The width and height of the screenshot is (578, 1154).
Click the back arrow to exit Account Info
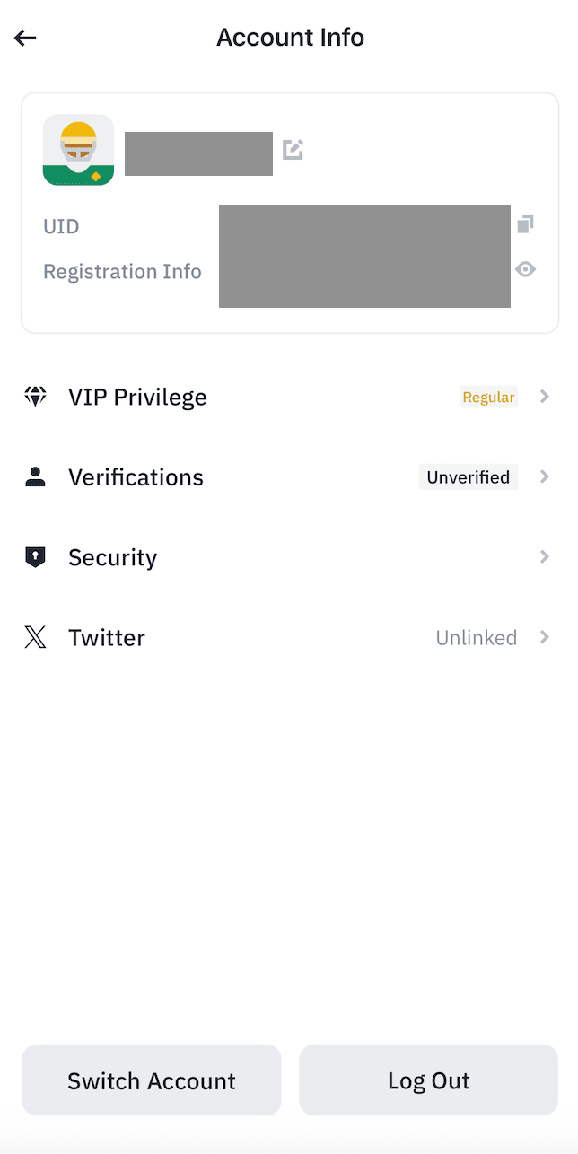[x=24, y=38]
